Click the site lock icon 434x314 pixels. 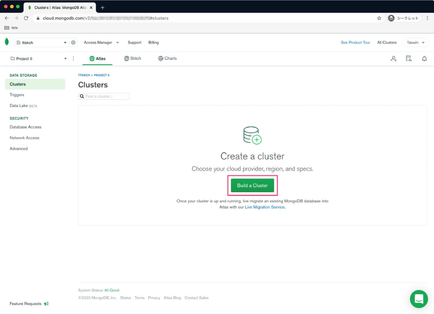(38, 18)
